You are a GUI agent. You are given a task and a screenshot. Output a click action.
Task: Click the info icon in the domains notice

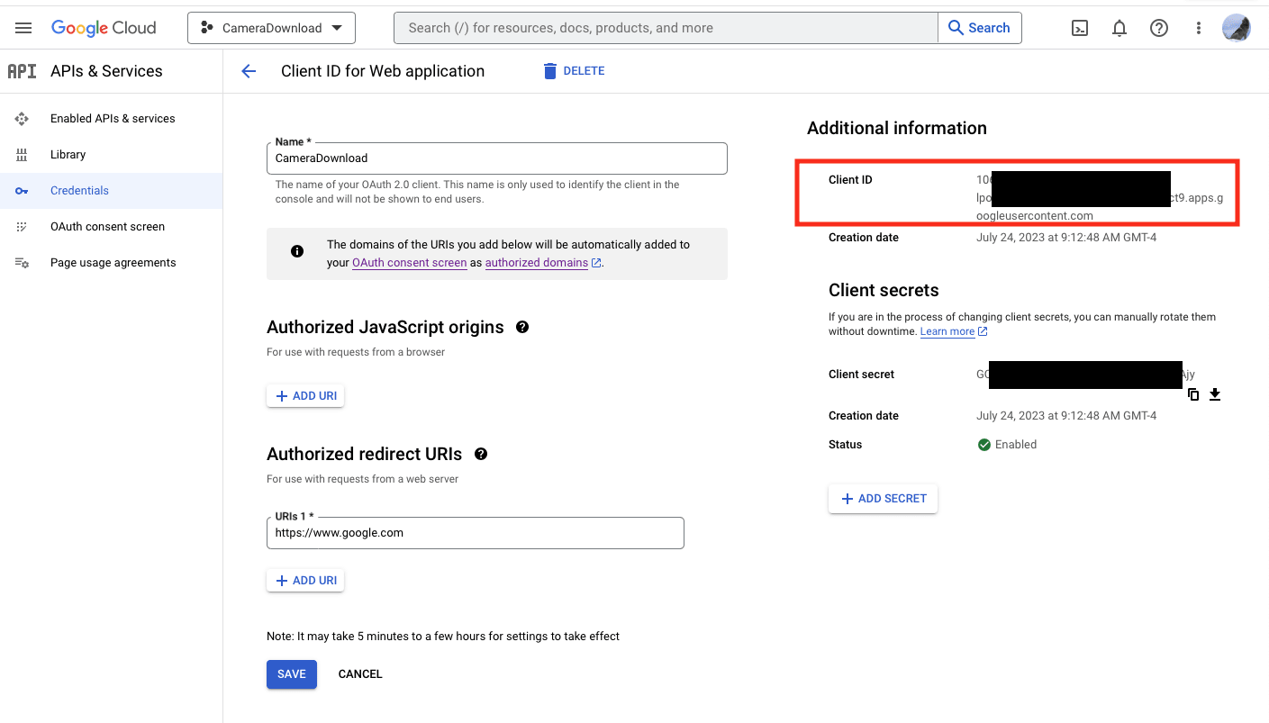coord(297,251)
